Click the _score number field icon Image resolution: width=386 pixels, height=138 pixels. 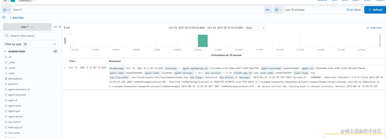pos(6,68)
